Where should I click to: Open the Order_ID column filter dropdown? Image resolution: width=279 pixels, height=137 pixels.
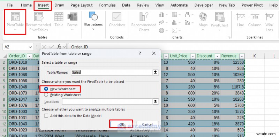(29, 56)
